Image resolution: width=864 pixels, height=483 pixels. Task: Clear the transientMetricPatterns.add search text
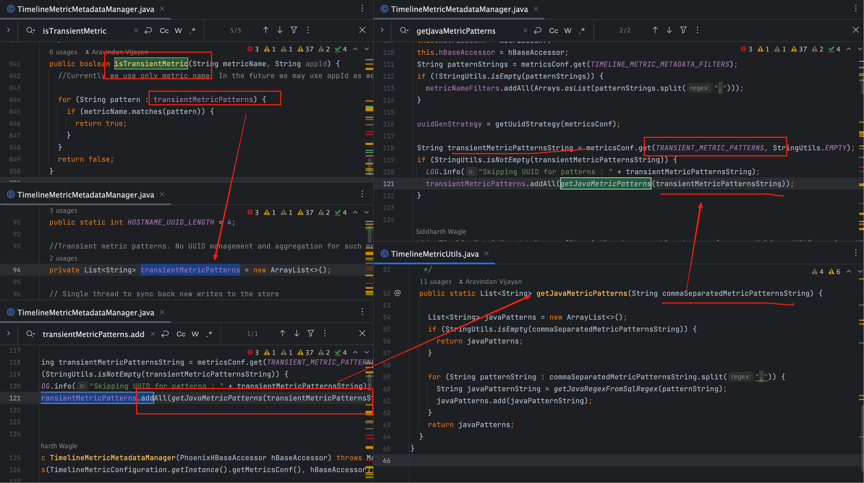pyautogui.click(x=153, y=334)
